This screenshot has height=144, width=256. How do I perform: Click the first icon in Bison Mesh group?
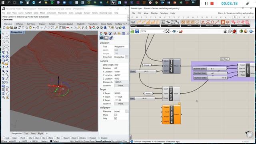[183, 22]
